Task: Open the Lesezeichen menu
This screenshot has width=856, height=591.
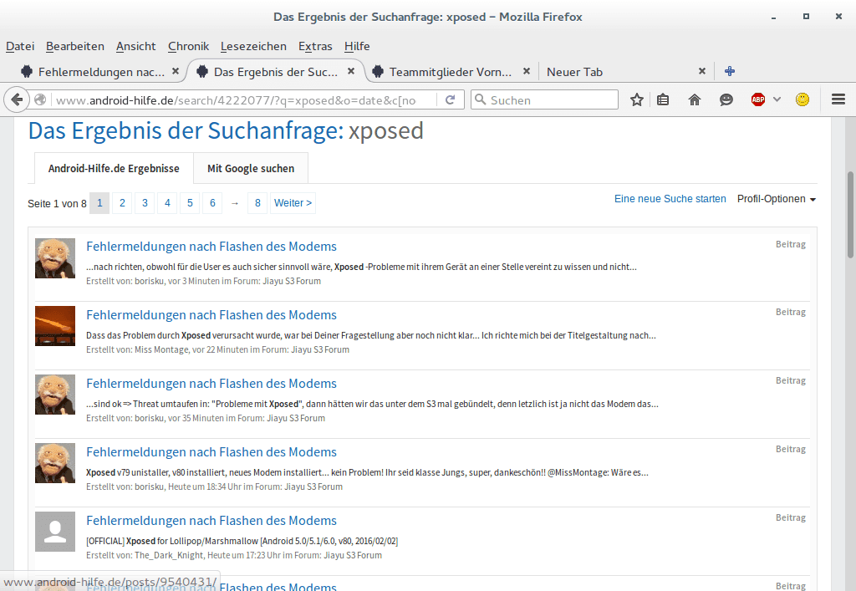Action: [253, 46]
